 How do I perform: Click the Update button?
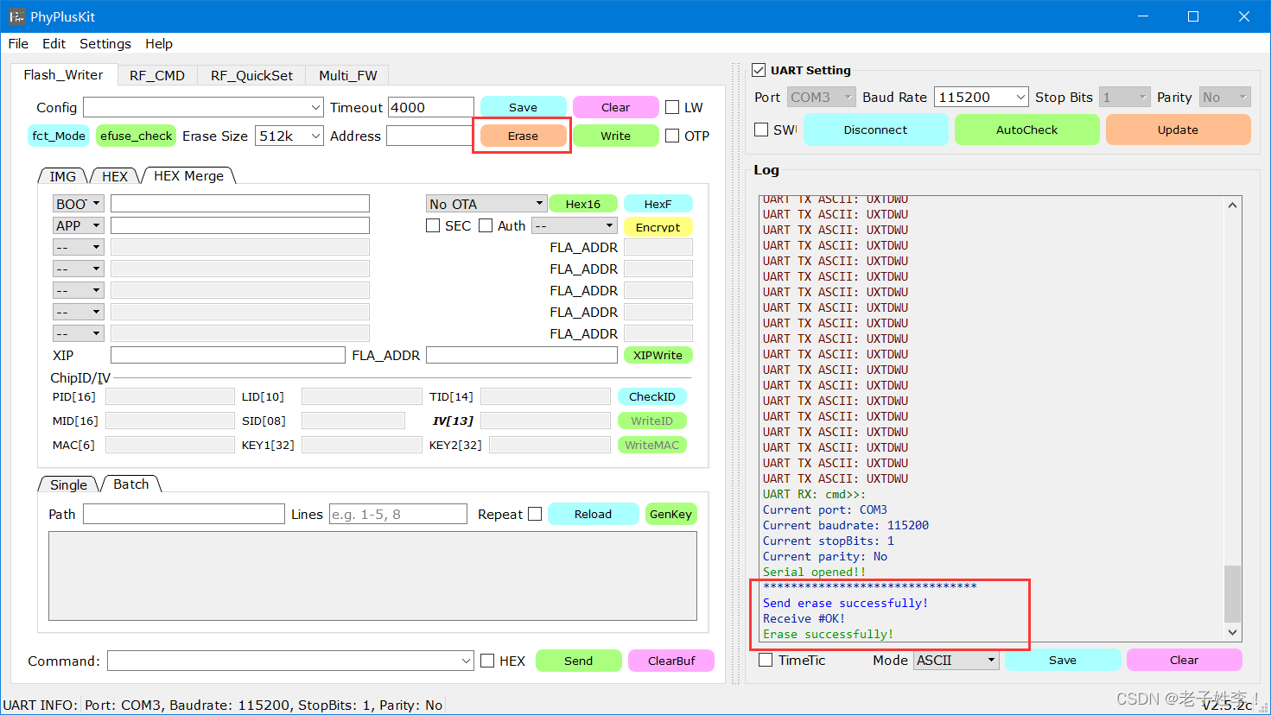[1178, 130]
